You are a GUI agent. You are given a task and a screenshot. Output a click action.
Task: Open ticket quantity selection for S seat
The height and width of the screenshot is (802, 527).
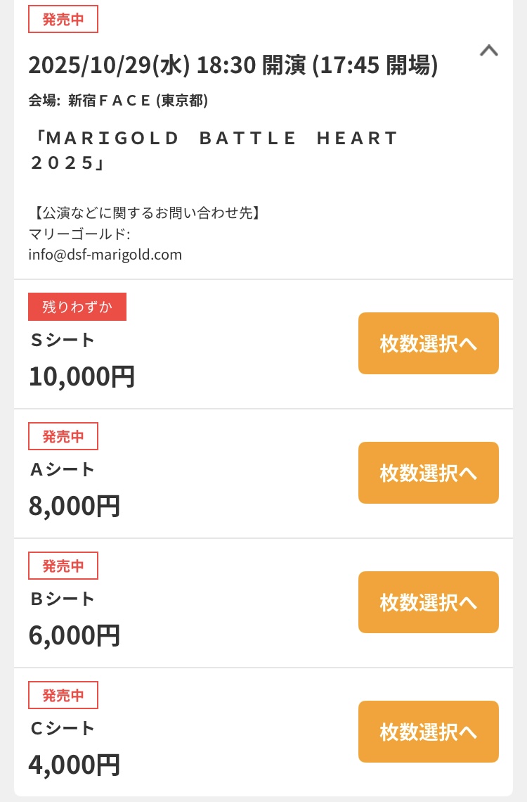click(x=428, y=343)
